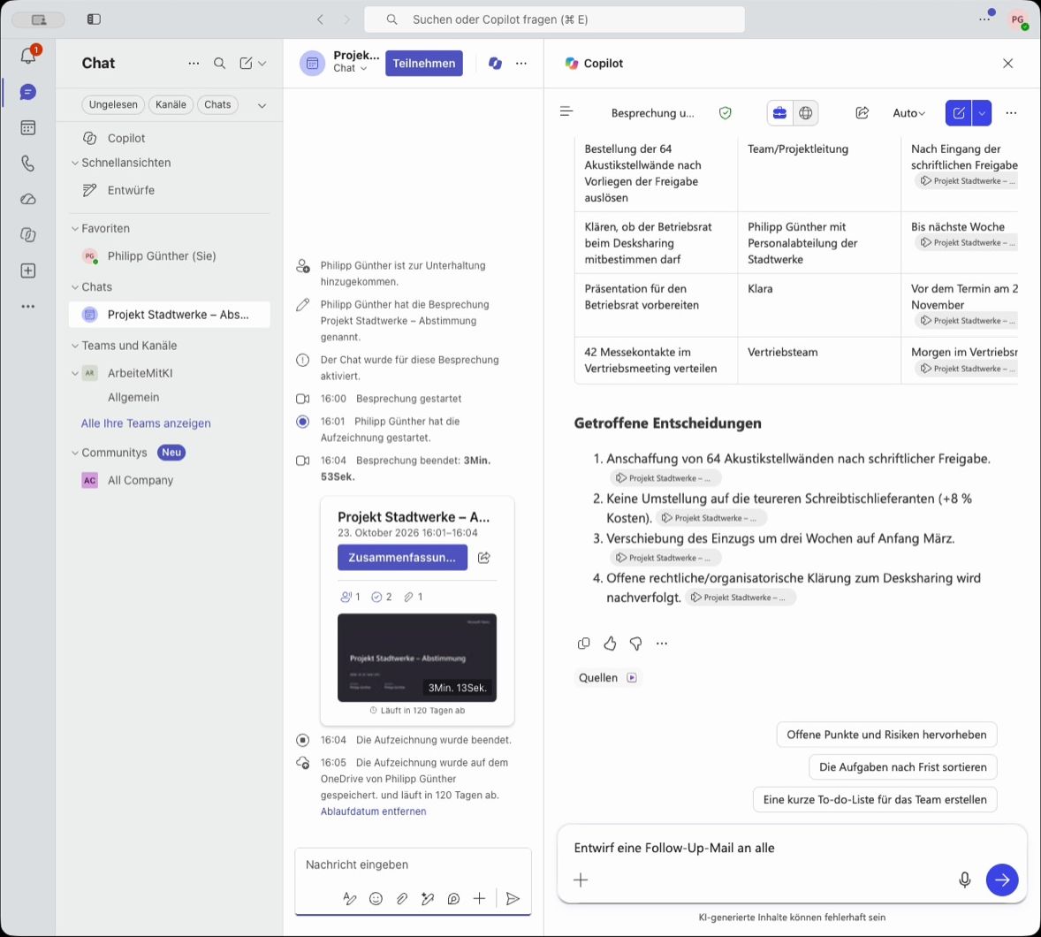Select the Work briefcase mode toggle
The image size is (1041, 937).
point(779,113)
